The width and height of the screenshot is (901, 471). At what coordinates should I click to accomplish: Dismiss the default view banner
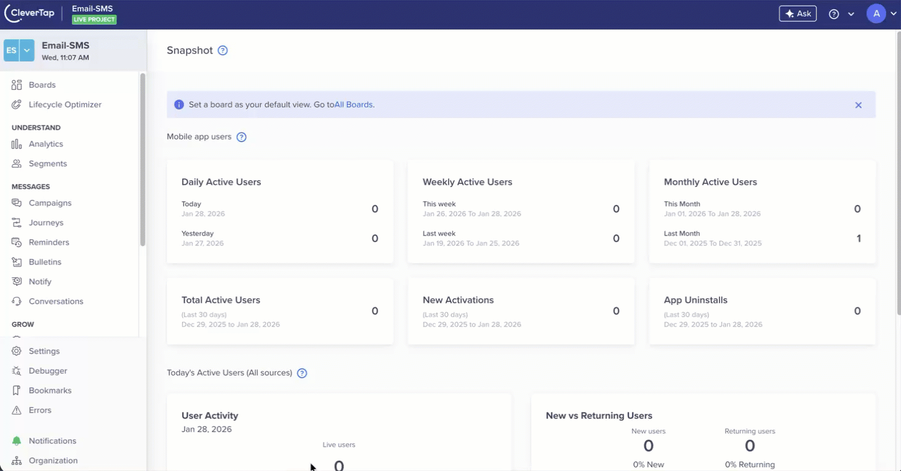859,105
